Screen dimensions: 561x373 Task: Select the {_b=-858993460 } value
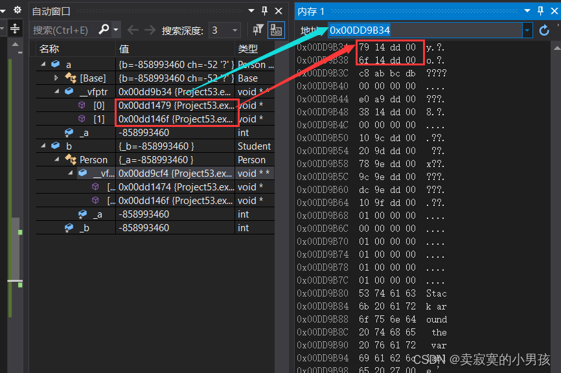tap(156, 146)
